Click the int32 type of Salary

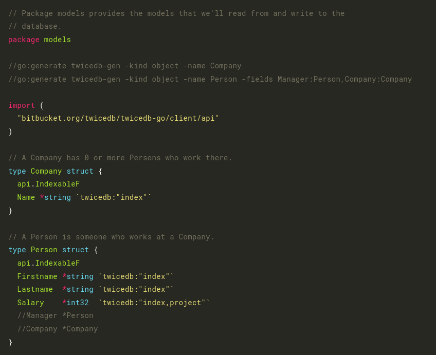pos(78,303)
